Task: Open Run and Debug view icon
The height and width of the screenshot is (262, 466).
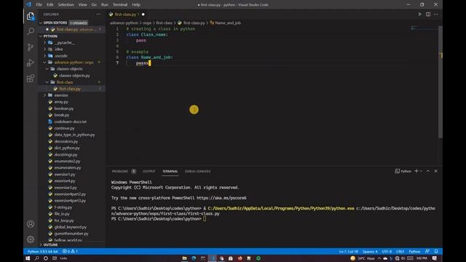Action: 31,63
